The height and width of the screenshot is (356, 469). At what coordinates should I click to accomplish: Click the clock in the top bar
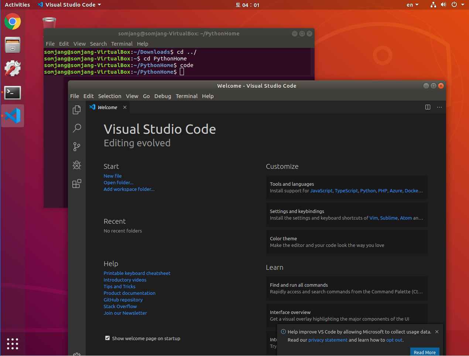point(247,5)
